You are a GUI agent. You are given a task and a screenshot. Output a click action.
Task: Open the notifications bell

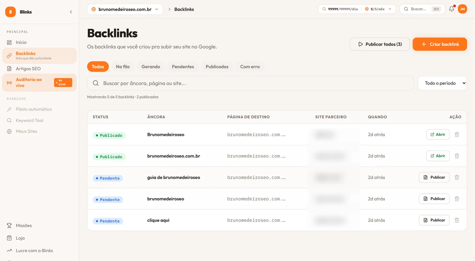(x=452, y=9)
